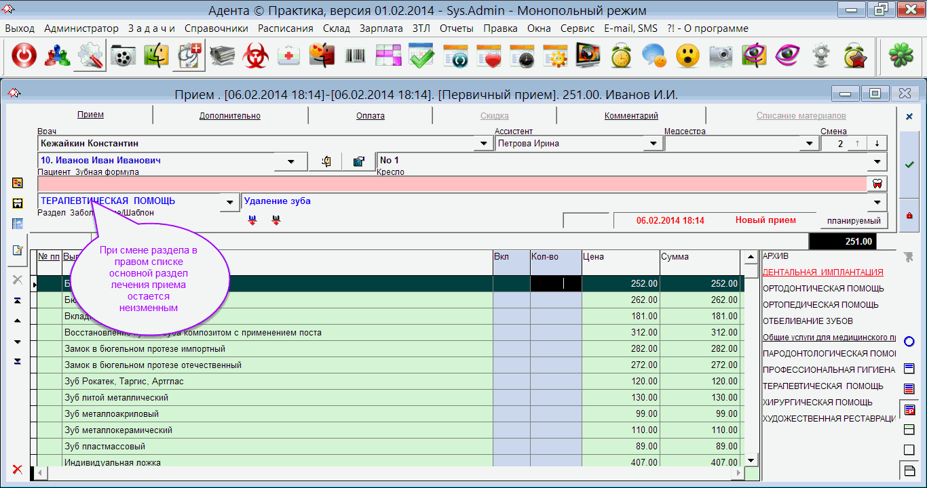This screenshot has height=488, width=927.
Task: Expand the doctor Кежайкин Константин dropdown
Action: click(x=483, y=144)
